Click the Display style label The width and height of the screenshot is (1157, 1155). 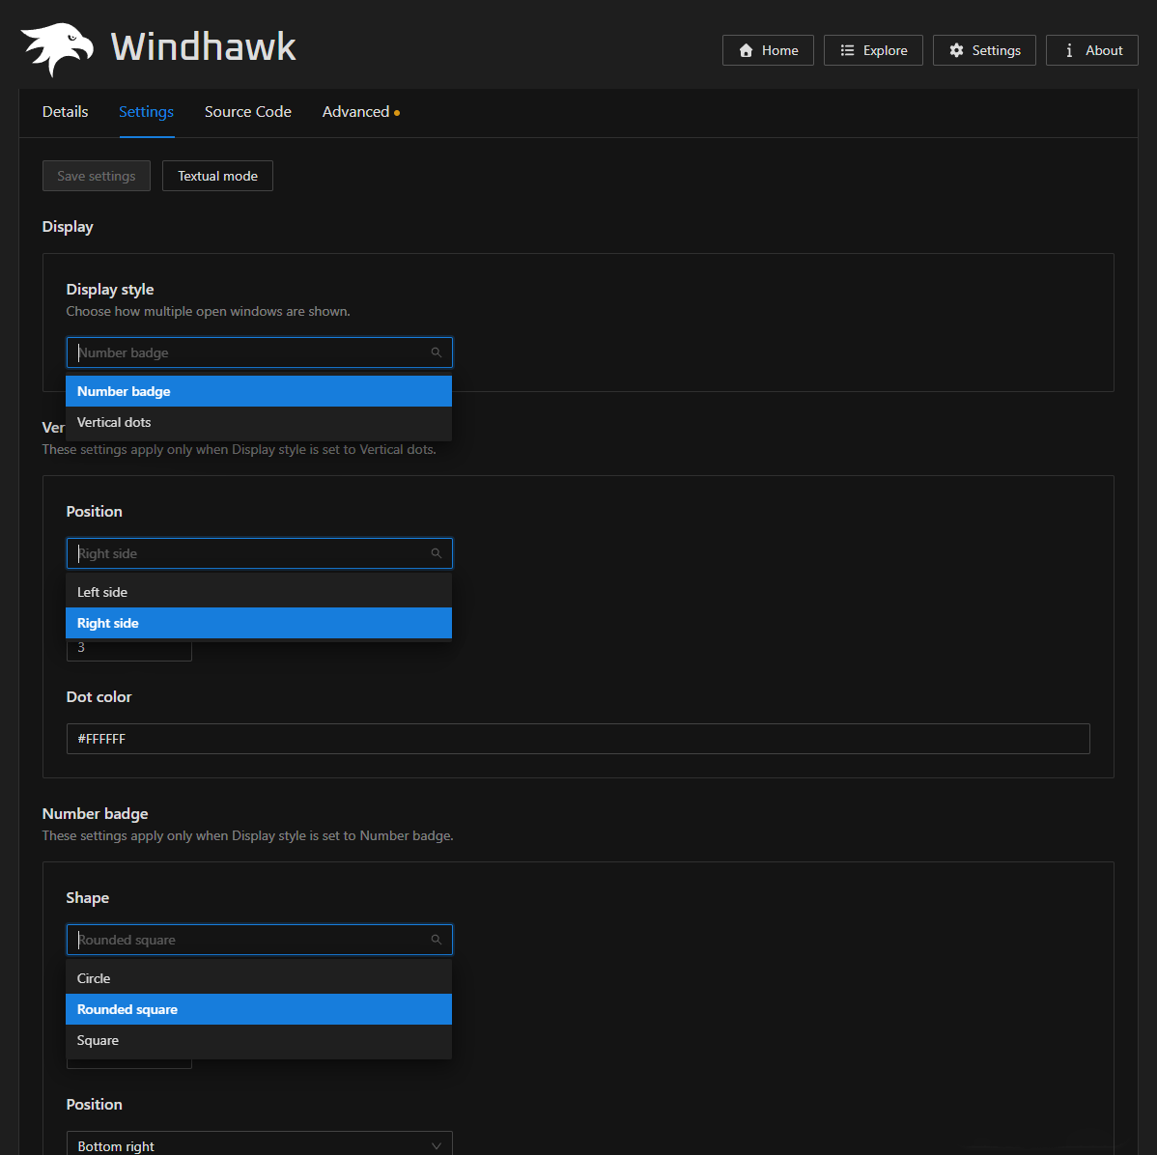(110, 290)
